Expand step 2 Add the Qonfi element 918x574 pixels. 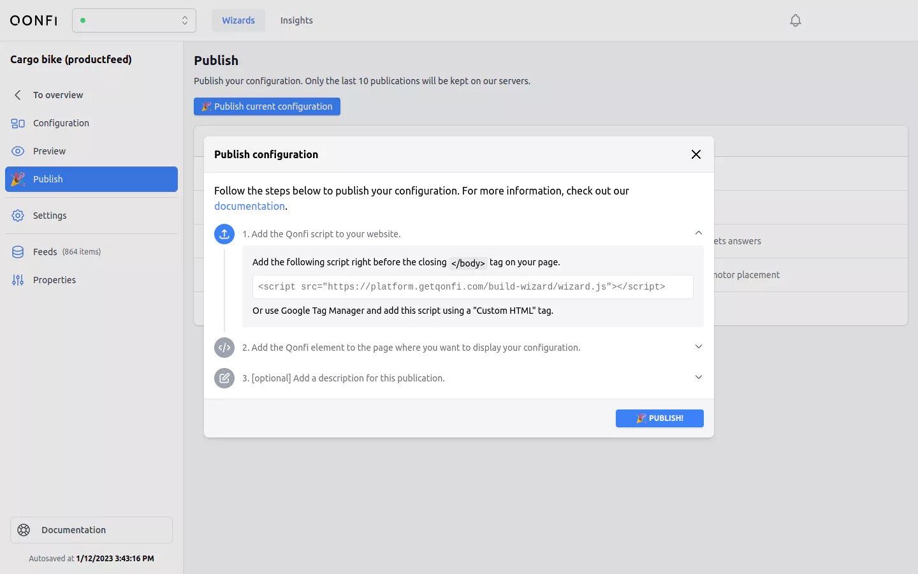pos(699,347)
